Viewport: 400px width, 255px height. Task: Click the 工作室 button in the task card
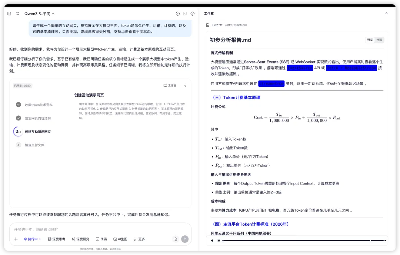coord(170,86)
